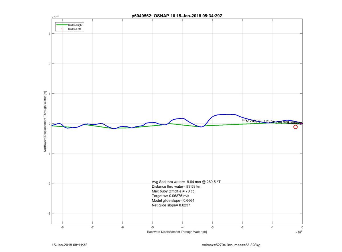Image resolution: width=342 pixels, height=252 pixels.
Task: Click the Net glide slope= 0.0237 text
Action: tap(171, 205)
